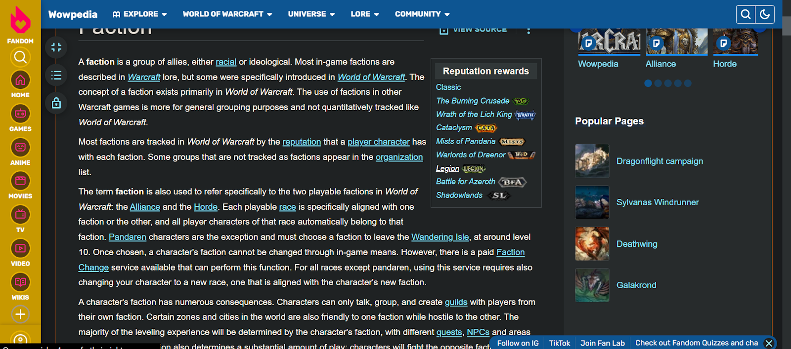Select the fifth carousel dot

tap(688, 83)
